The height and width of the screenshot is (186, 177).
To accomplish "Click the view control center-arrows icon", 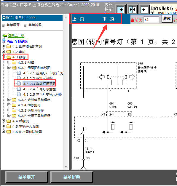I will tap(133, 9).
